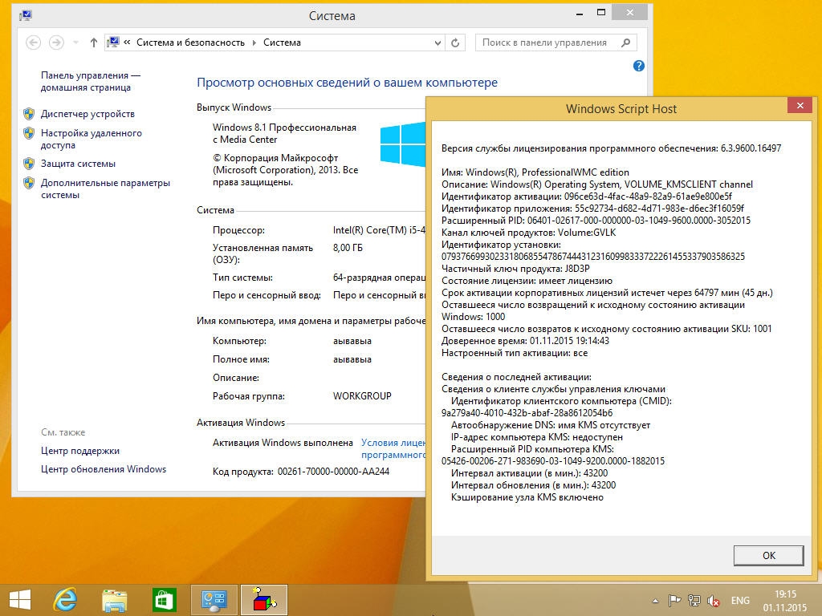Screen dimensions: 822x616
Task: Go forward in the System window
Action: tap(56, 43)
